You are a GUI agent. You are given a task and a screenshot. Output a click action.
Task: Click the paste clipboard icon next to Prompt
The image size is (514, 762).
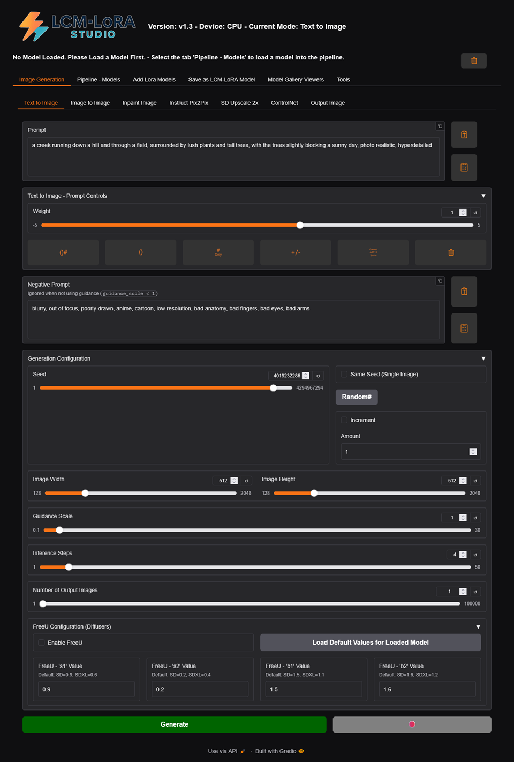464,135
